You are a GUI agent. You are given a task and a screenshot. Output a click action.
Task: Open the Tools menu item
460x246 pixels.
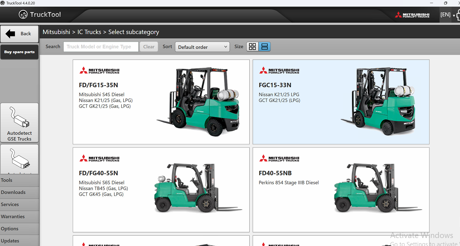[19, 180]
